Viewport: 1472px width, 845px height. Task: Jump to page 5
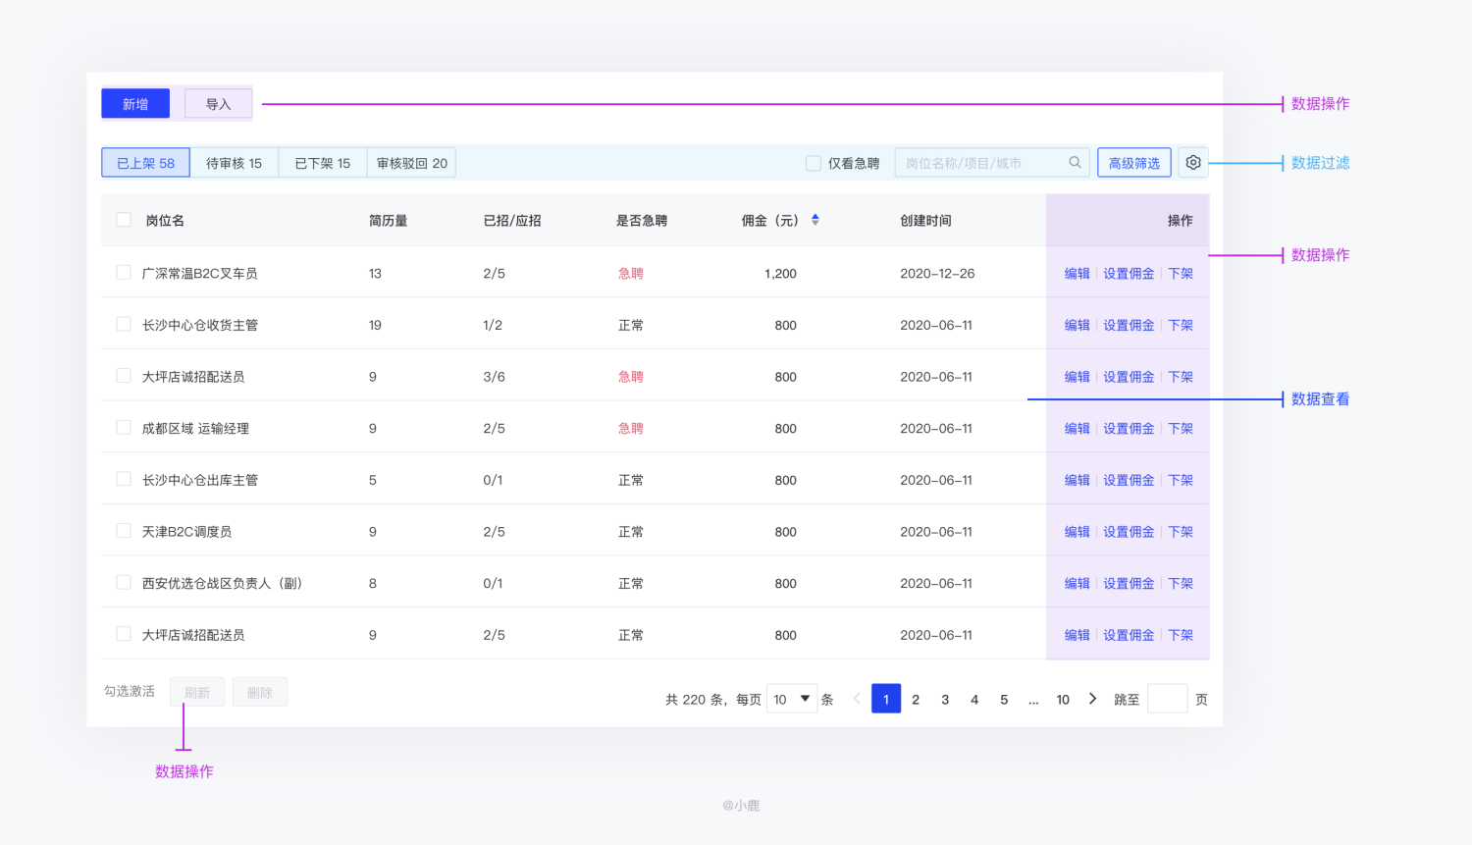coord(1004,699)
